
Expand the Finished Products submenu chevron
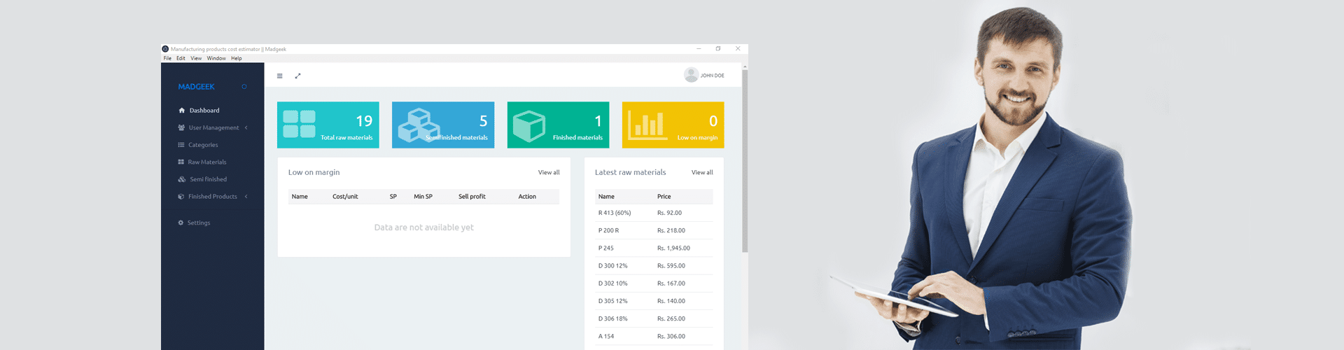(x=246, y=196)
